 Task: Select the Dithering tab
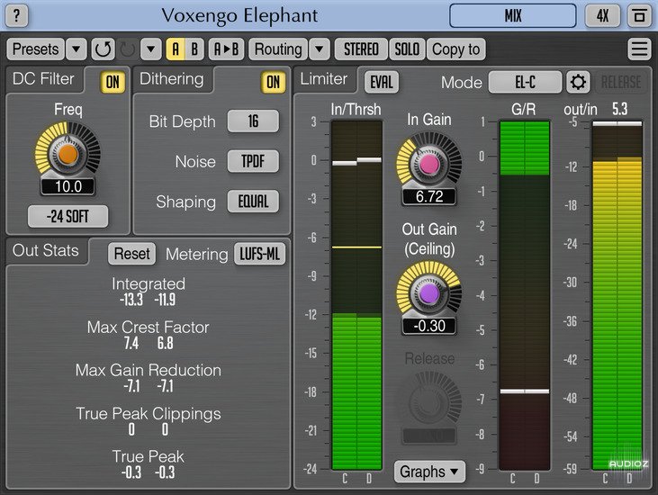[172, 79]
